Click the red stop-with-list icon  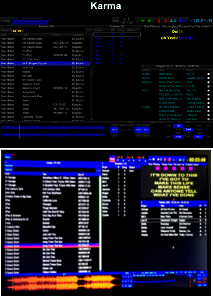(x=165, y=21)
